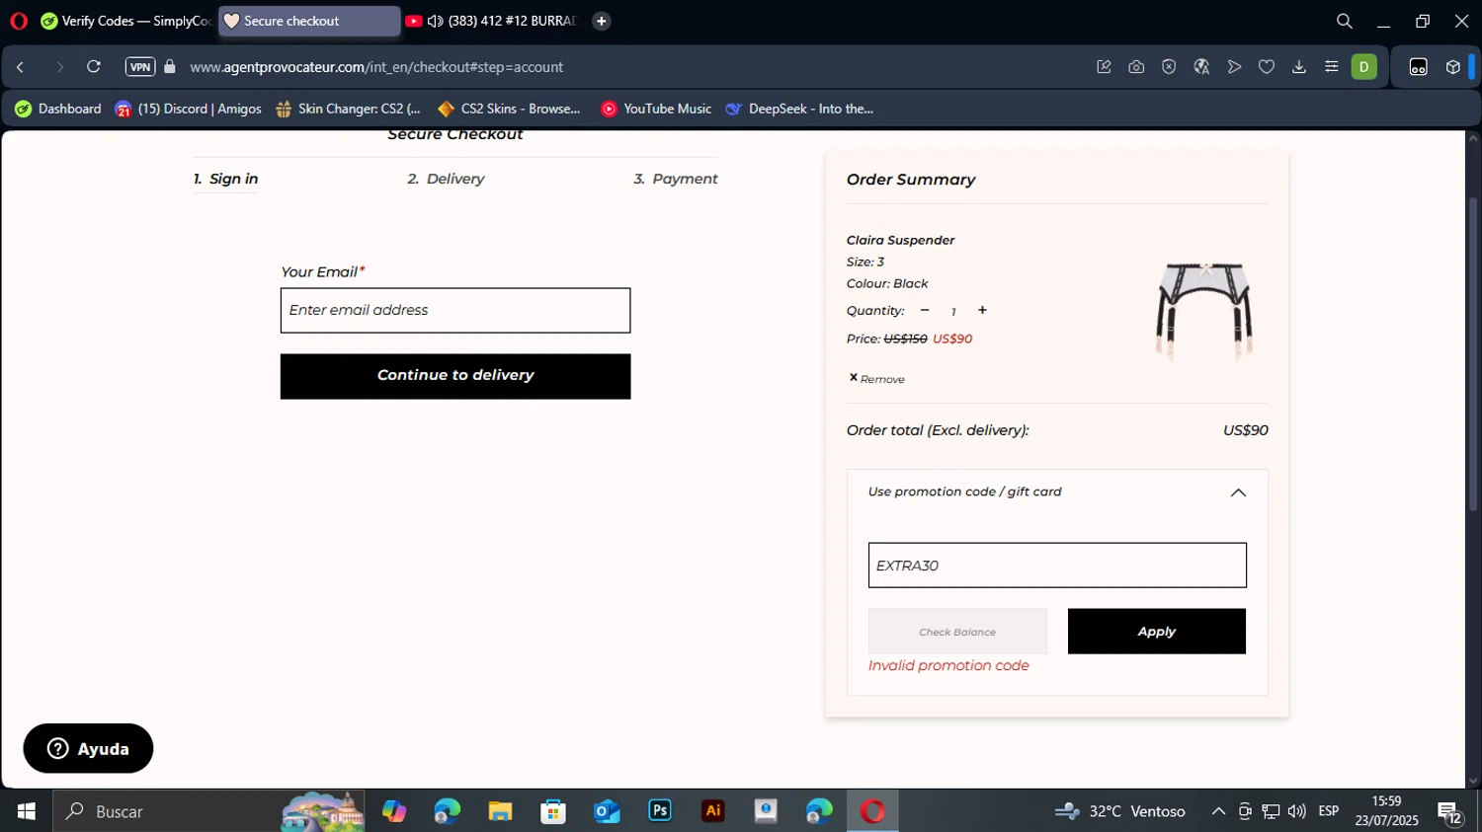This screenshot has height=832, width=1482.
Task: Open the sidebar panel toggle icon
Action: point(1419,67)
